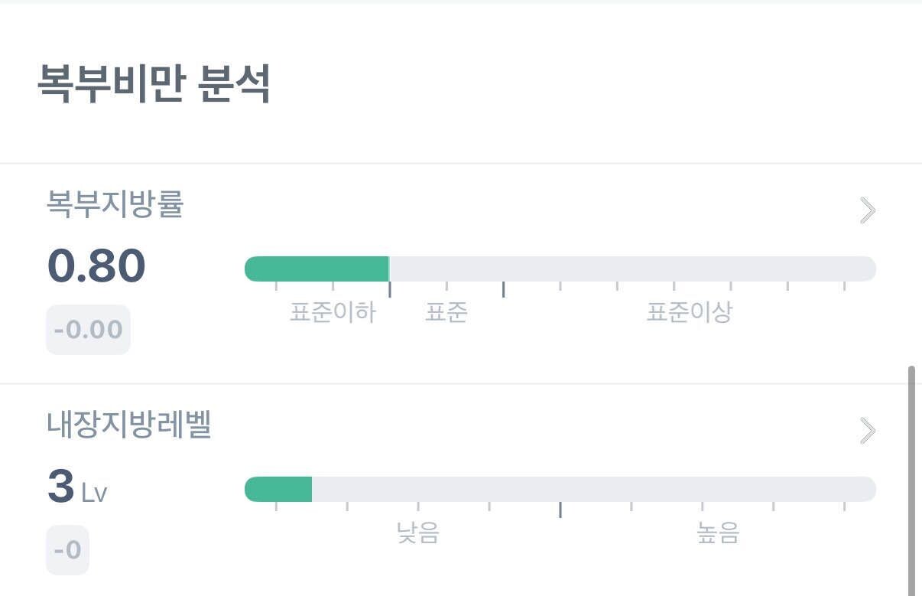
Task: Click the 표준 range label
Action: pyautogui.click(x=446, y=311)
